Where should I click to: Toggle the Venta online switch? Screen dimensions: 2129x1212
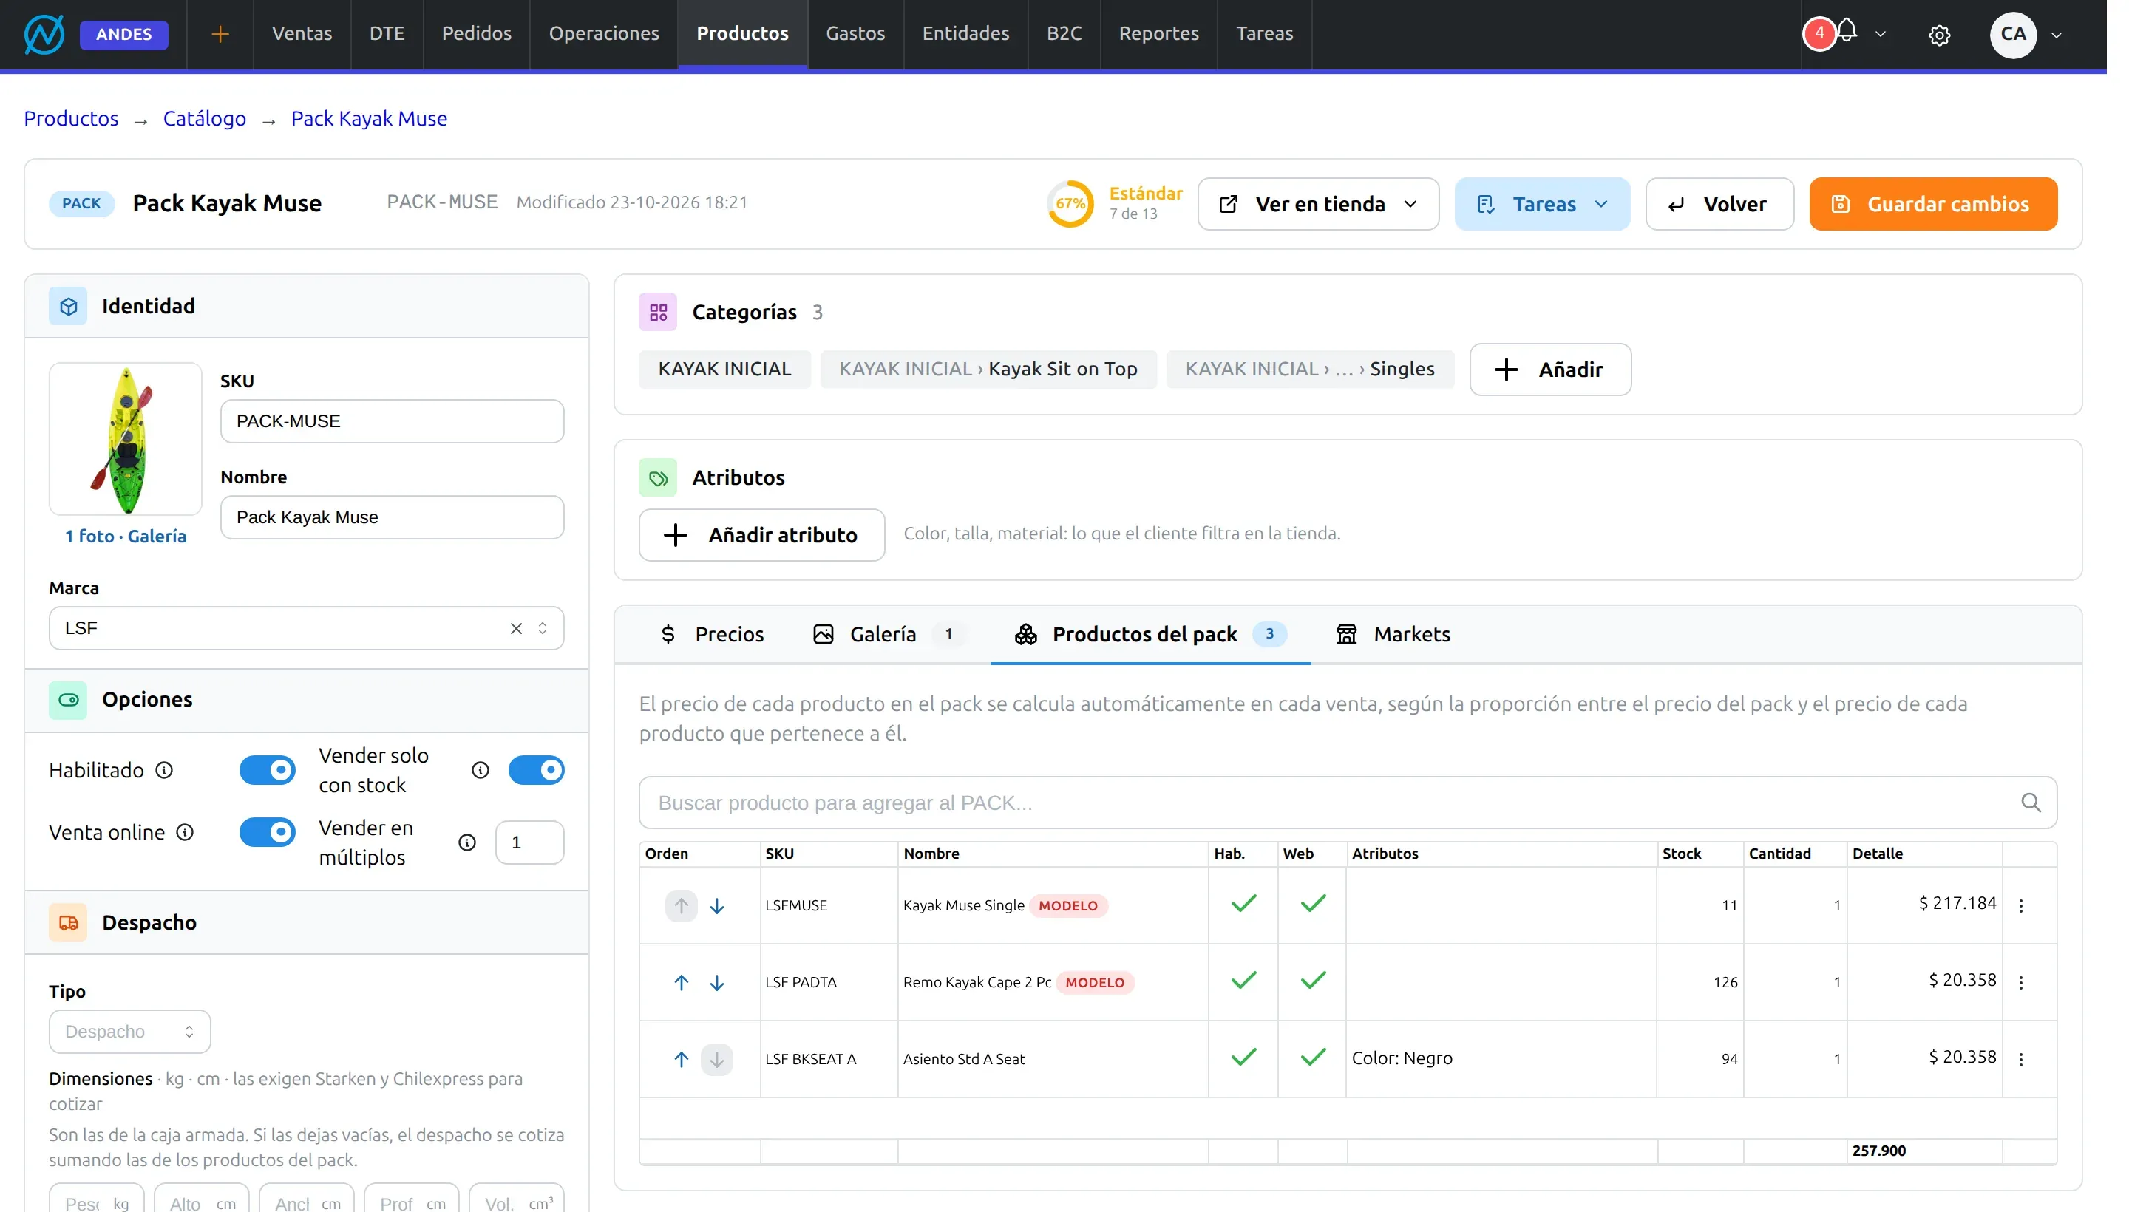tap(268, 832)
